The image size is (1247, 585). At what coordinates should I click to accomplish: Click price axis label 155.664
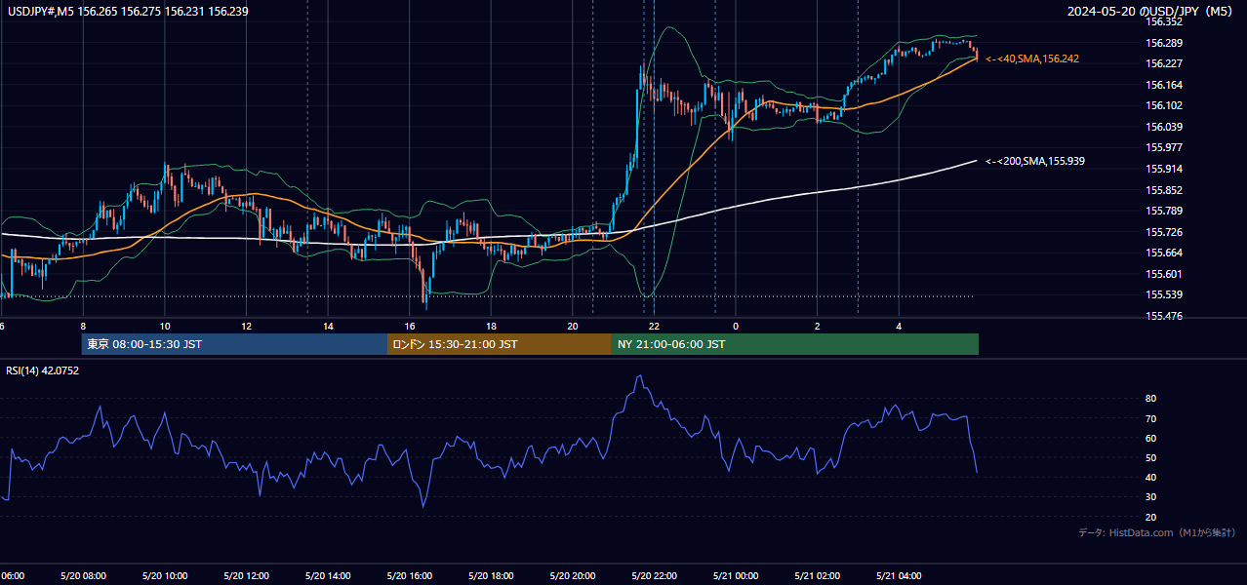1164,253
